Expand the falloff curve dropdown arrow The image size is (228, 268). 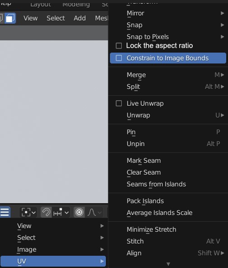pyautogui.click(x=100, y=213)
